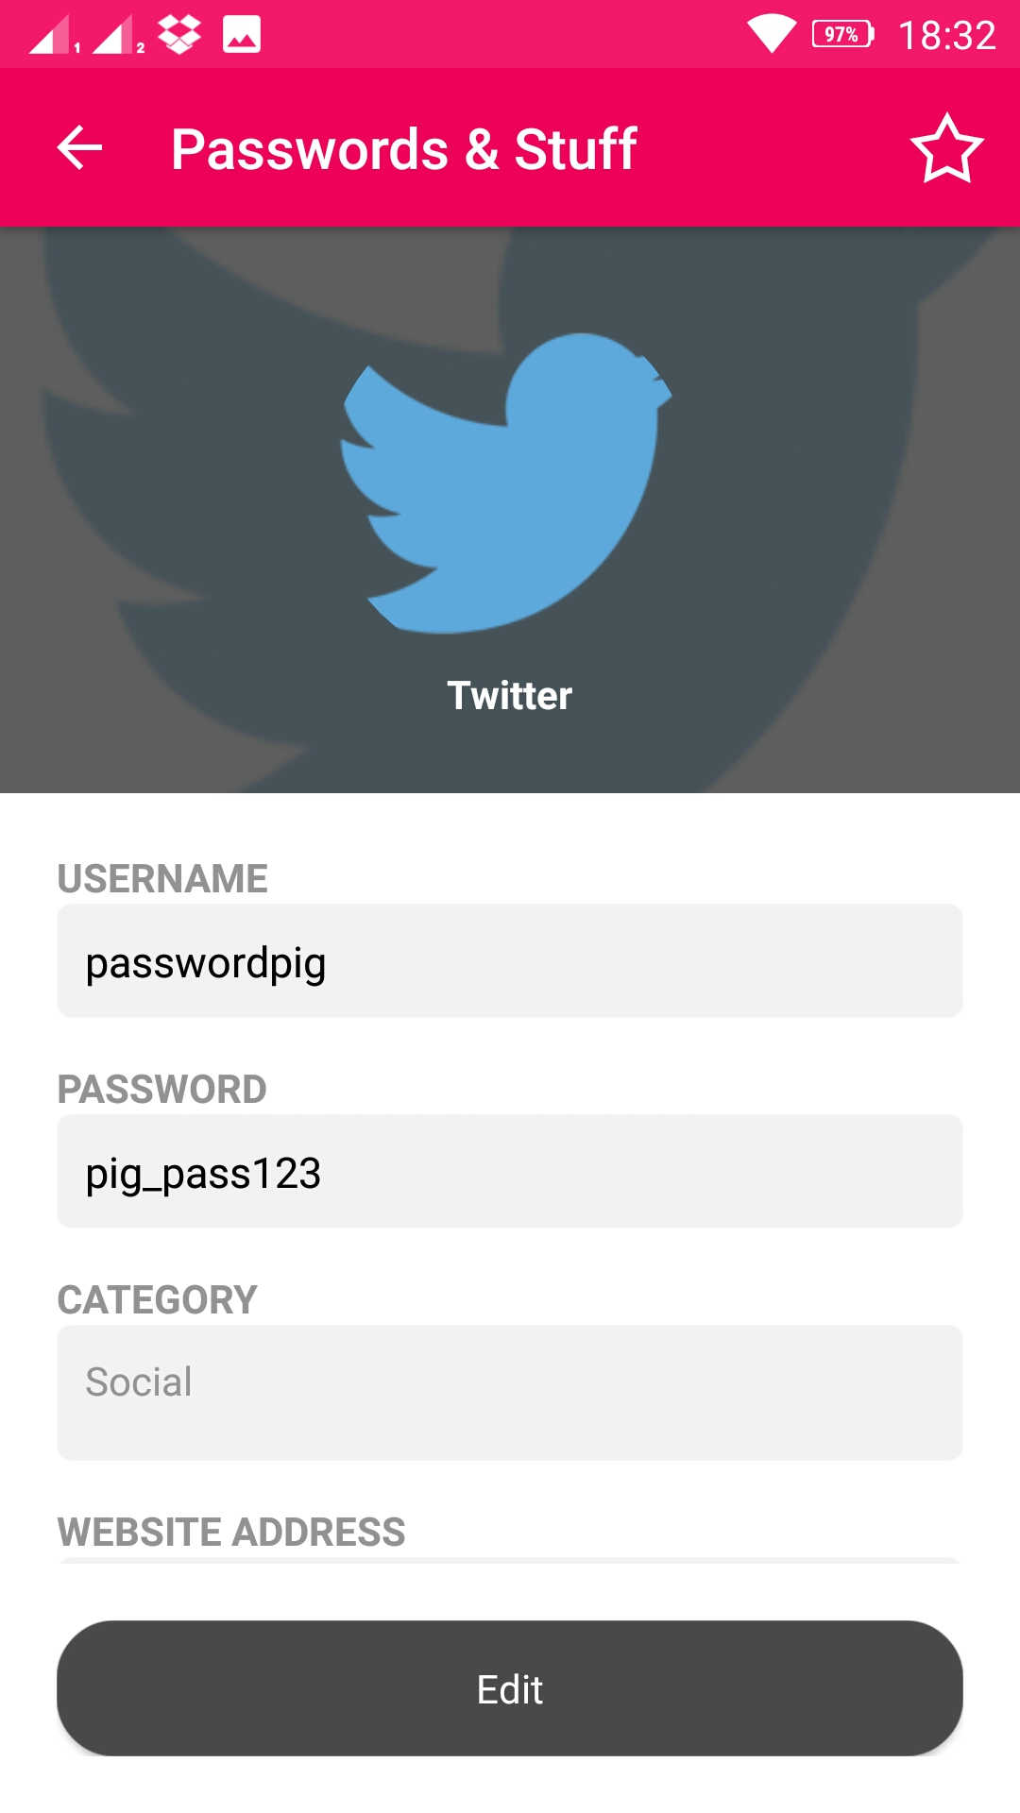
Task: Click the Edit button
Action: [x=510, y=1688]
